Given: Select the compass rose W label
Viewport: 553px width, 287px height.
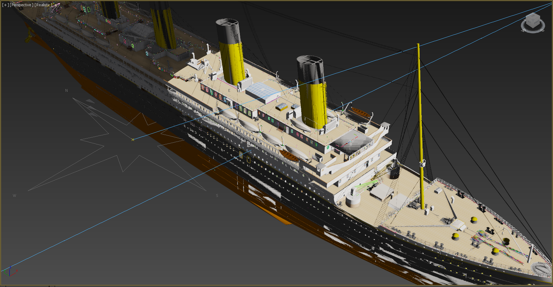Looking at the screenshot, I should click(x=14, y=196).
